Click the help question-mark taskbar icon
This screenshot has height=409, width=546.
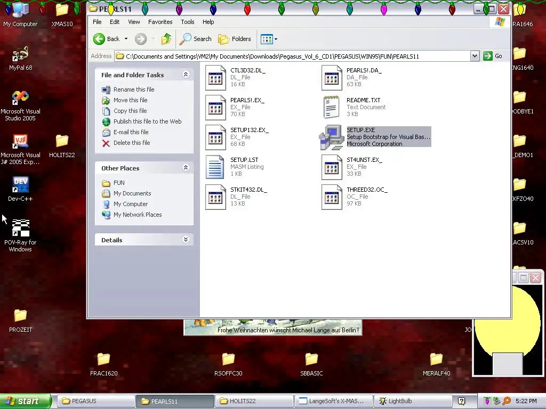tap(461, 401)
